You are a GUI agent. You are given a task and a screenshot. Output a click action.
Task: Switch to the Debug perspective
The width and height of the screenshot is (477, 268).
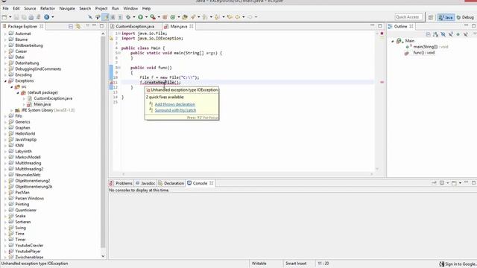point(465,17)
